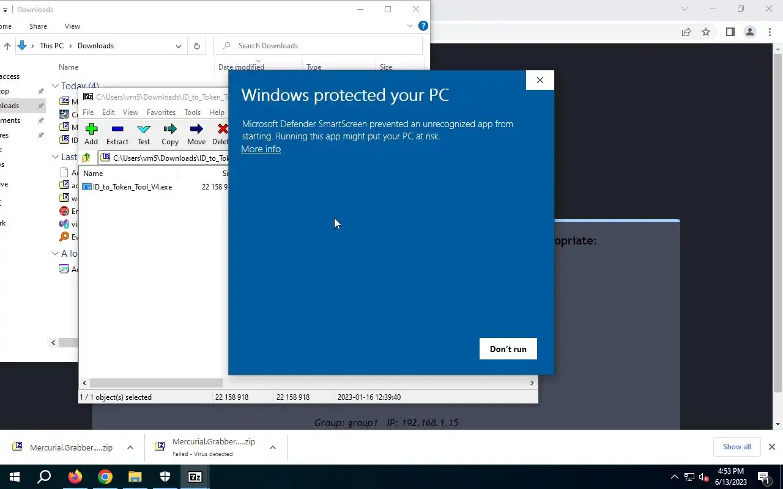Sort by Name column in 7-Zip

click(x=93, y=174)
